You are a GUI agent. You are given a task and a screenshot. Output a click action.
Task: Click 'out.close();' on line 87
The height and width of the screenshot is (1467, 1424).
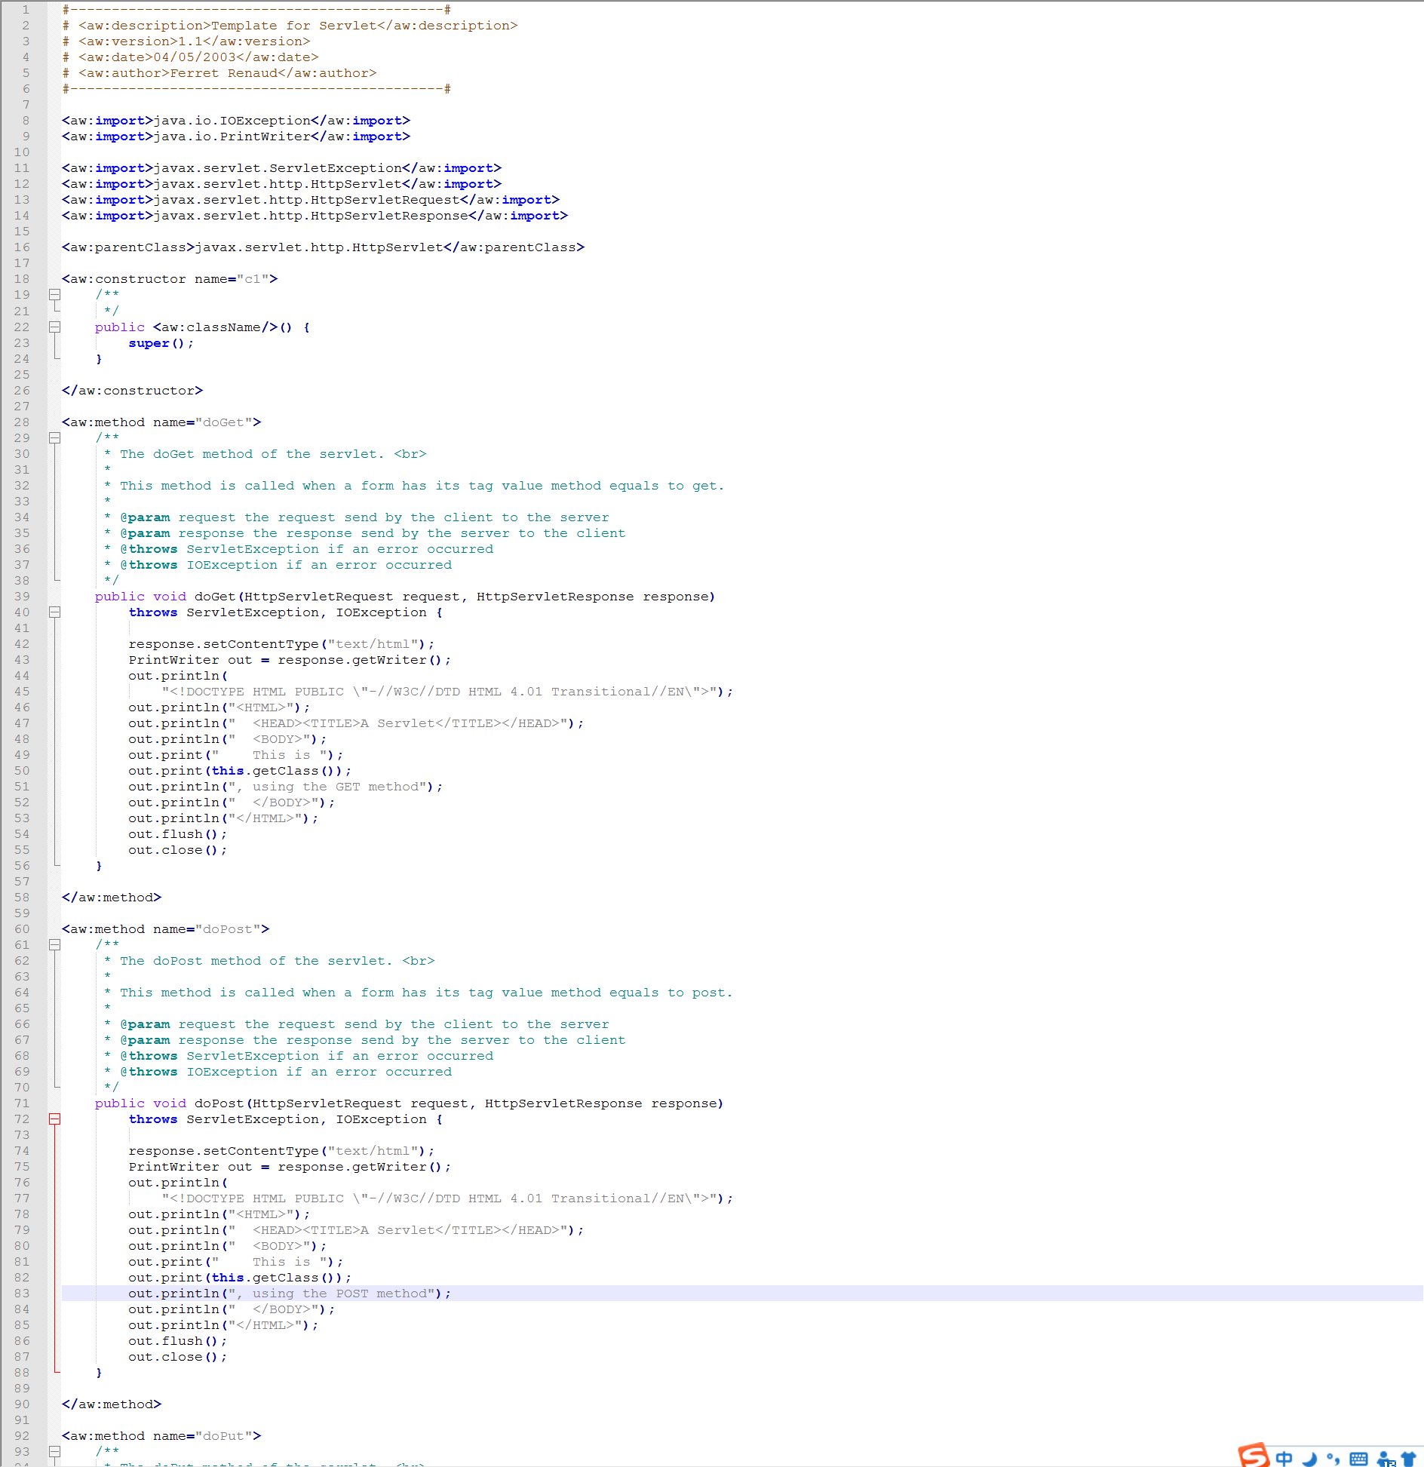click(177, 1357)
